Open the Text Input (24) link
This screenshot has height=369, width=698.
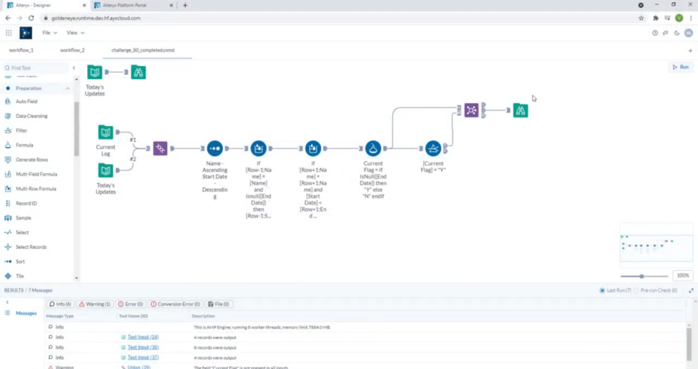pyautogui.click(x=143, y=337)
